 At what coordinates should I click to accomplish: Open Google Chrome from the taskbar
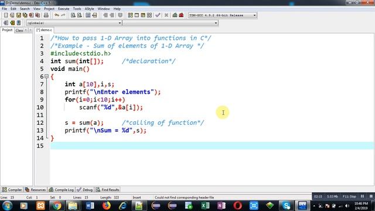pos(57,206)
